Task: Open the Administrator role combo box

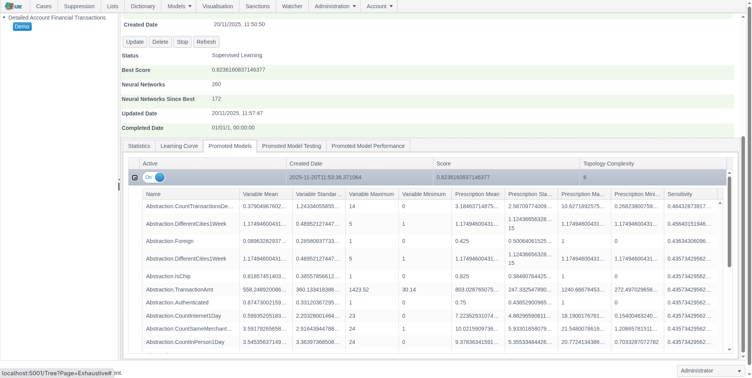Action: click(711, 371)
